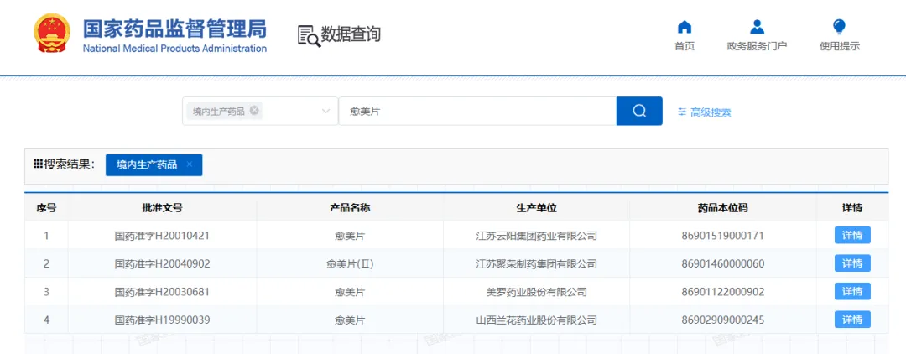Select approval number 国药准字H20030681
906x354 pixels.
pos(163,292)
